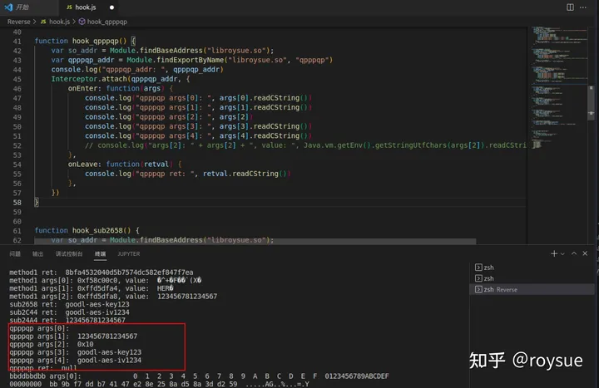Open the JUPYTER panel tab

[x=129, y=253]
